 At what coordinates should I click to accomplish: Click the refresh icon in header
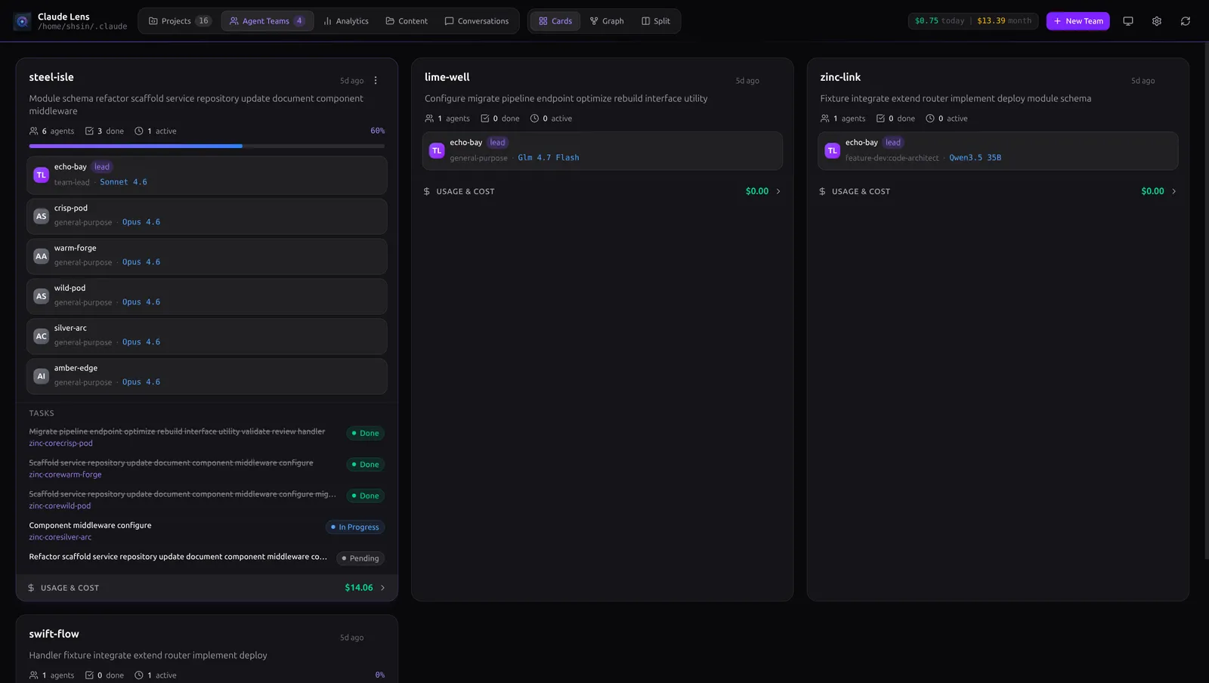[1185, 21]
